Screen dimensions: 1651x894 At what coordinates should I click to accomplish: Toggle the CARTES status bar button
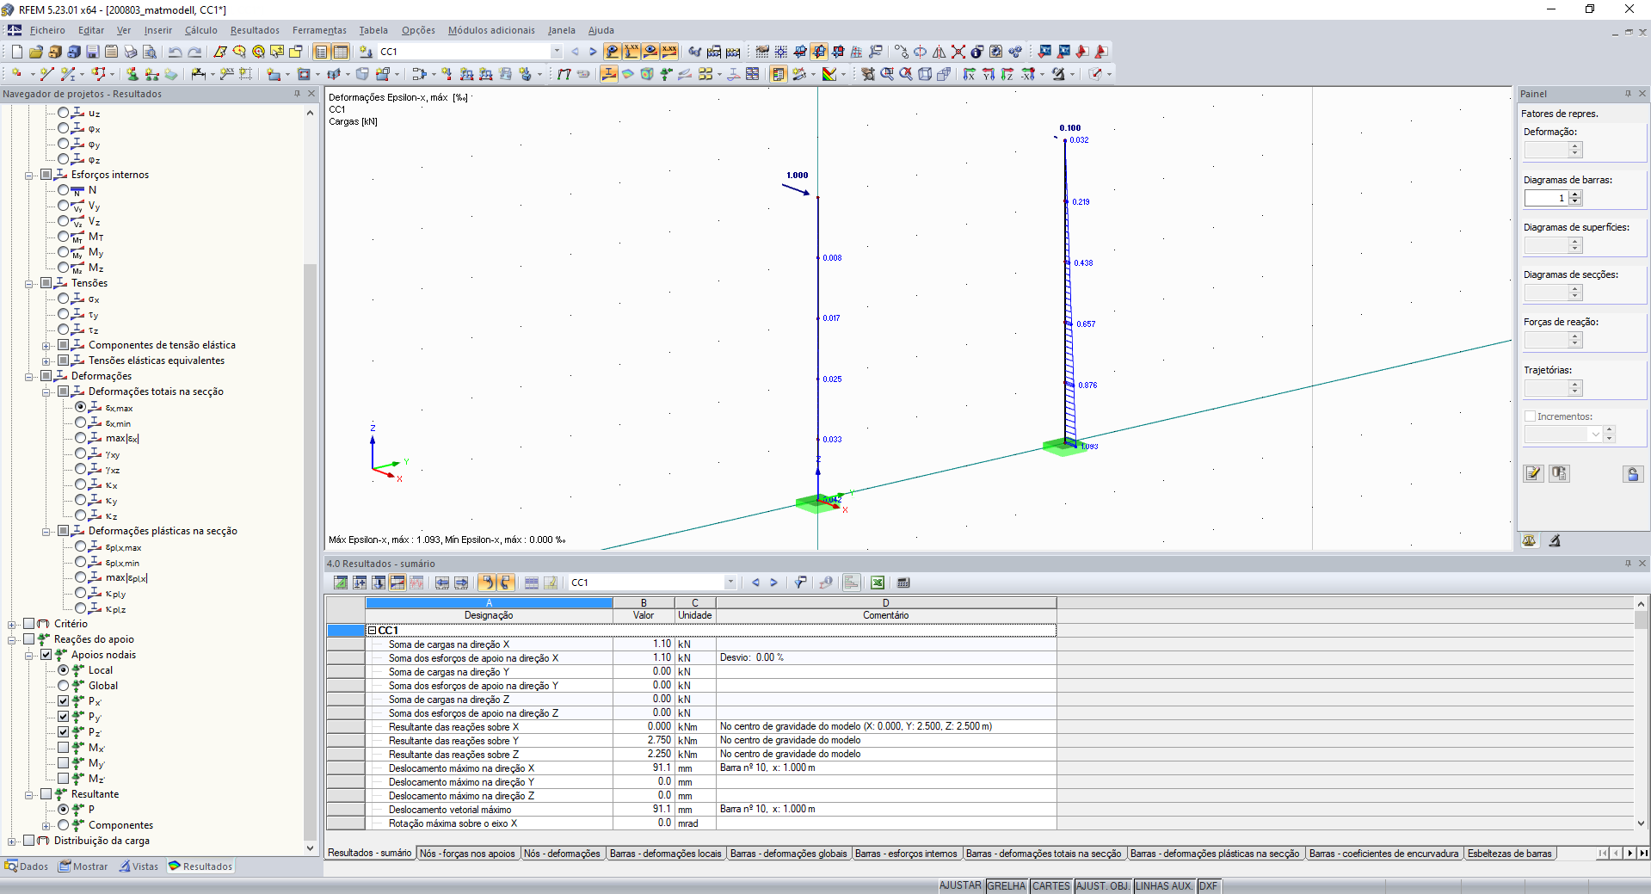click(x=1051, y=886)
